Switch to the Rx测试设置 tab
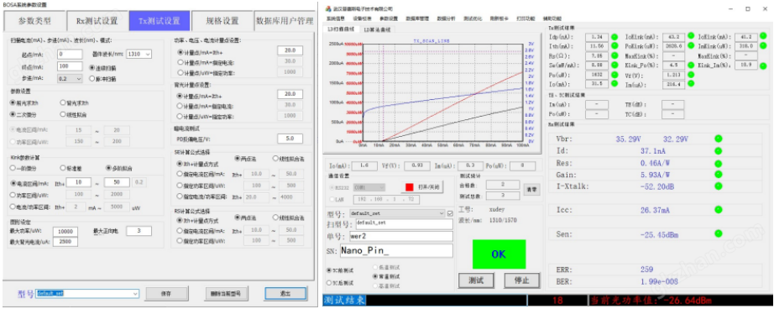This screenshot has height=309, width=774. point(97,21)
